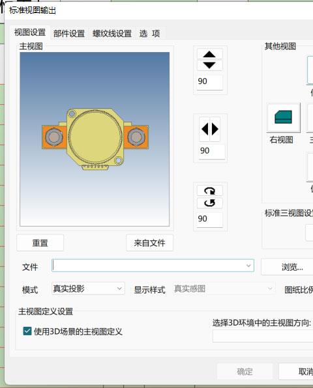Click the rotate view right arrow
Image resolution: width=313 pixels, height=388 pixels.
pyautogui.click(x=215, y=129)
